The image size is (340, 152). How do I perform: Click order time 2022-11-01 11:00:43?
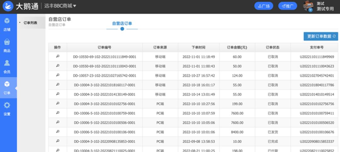(199, 66)
